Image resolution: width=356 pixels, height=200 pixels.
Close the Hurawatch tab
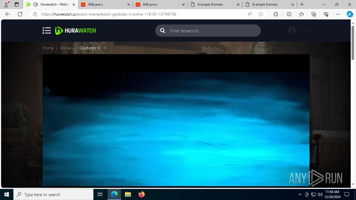click(74, 4)
